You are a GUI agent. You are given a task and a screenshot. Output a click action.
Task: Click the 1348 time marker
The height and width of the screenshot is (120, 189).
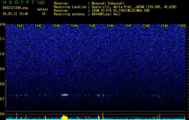[x=146, y=25]
